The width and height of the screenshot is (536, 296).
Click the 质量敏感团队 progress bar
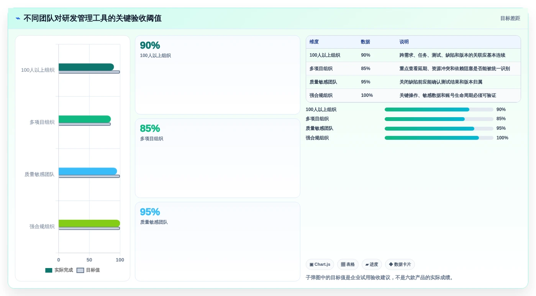tap(439, 129)
